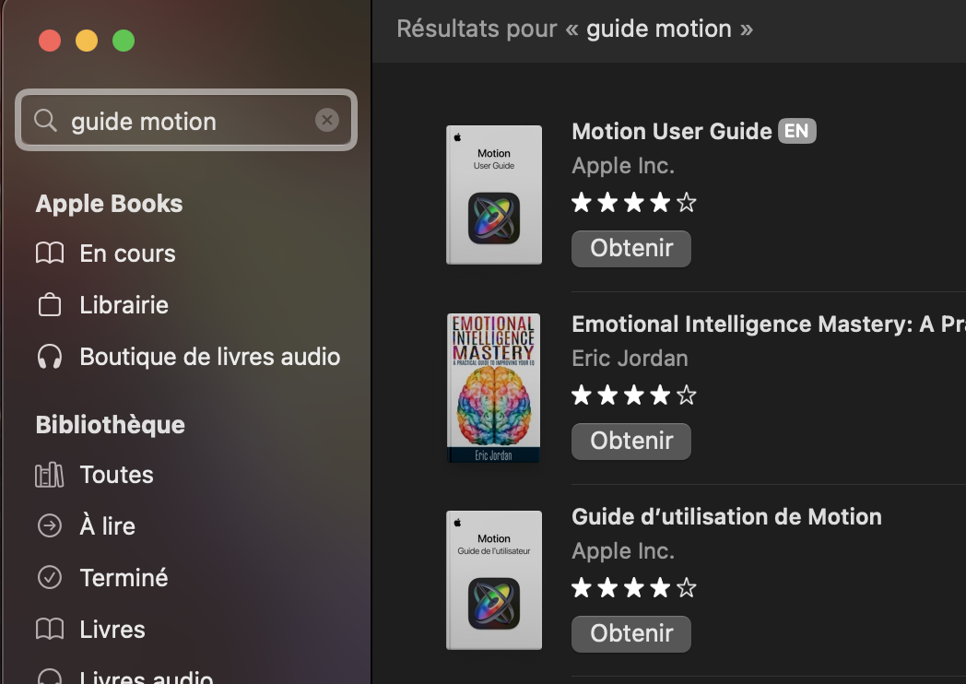Clear the search field text
Viewport: 966px width, 684px height.
(x=326, y=120)
